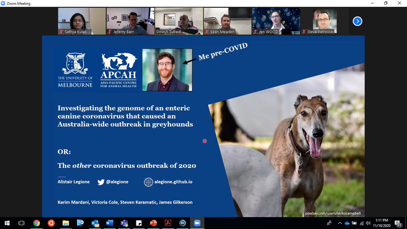
Task: Switch keyboard language via the EN indicator
Action: point(182,223)
